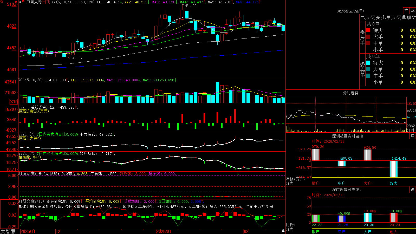Click the 大智慧 logo
The width and height of the screenshot is (416, 234).
coord(8,231)
